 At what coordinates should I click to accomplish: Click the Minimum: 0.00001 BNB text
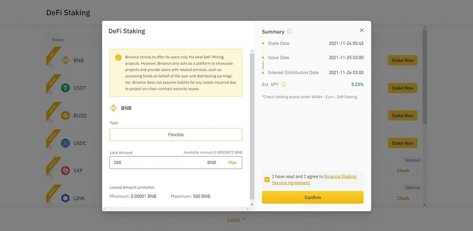pos(133,196)
